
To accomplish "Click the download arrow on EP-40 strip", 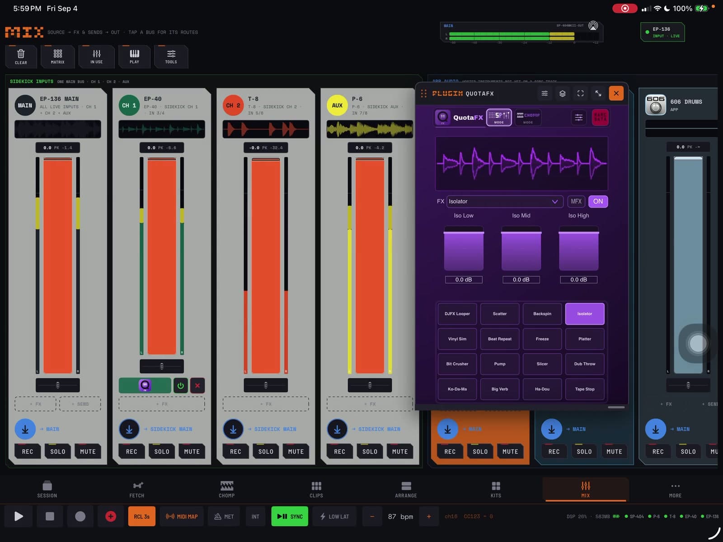I will (x=129, y=429).
